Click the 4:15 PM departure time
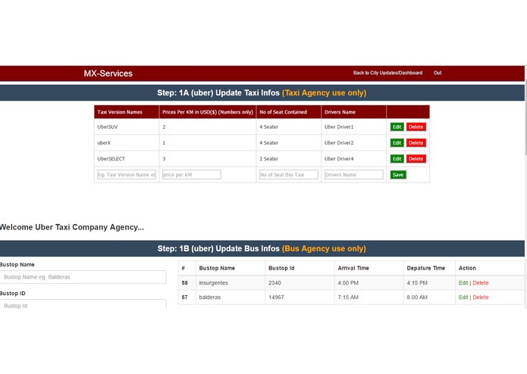This screenshot has height=374, width=527. click(429, 282)
